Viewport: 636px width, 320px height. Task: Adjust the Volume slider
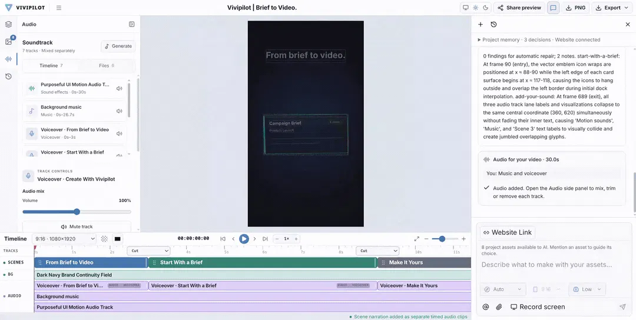[x=77, y=212]
